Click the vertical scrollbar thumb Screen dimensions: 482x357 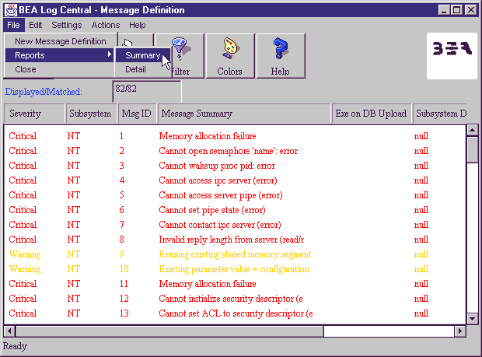click(x=472, y=150)
